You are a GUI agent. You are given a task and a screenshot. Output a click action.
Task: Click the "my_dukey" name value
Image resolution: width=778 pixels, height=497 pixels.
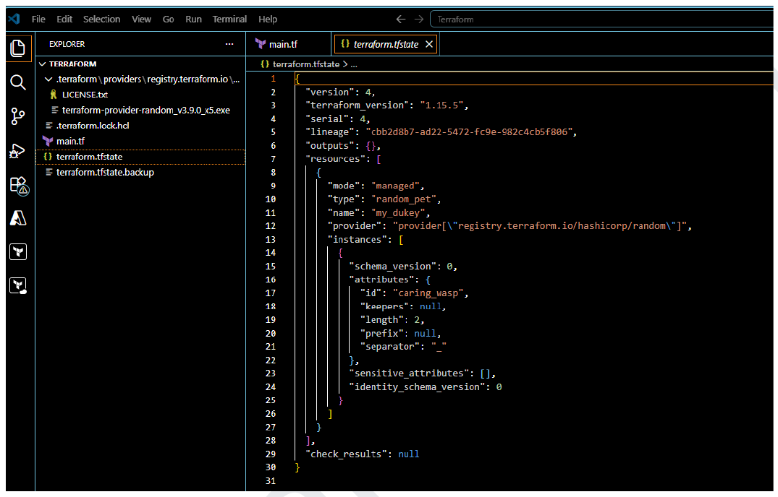[398, 213]
